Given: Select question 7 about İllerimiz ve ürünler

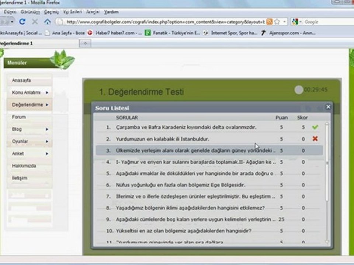Looking at the screenshot, I should 209,196.
